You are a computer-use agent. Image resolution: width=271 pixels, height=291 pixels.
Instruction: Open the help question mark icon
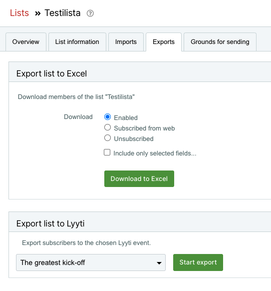click(90, 13)
